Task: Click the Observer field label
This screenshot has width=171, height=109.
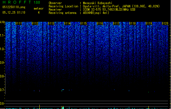Action: tap(55, 3)
